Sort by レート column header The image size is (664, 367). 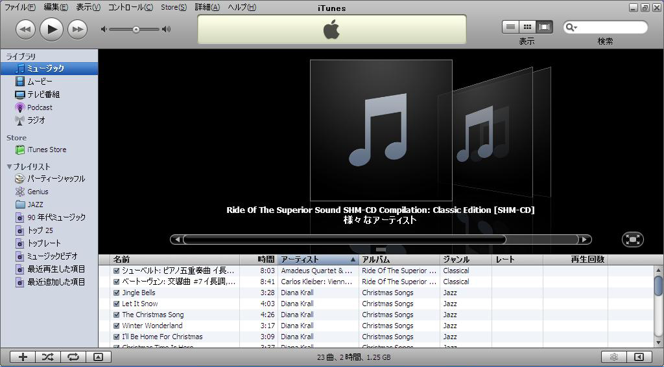click(517, 259)
